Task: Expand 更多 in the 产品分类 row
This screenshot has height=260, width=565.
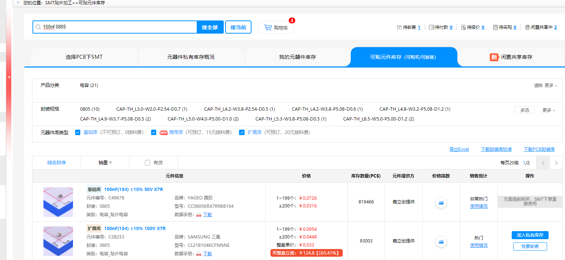Action: (x=551, y=85)
